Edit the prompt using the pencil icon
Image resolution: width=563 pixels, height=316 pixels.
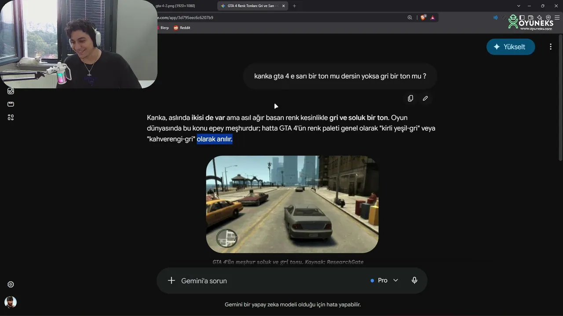click(425, 98)
